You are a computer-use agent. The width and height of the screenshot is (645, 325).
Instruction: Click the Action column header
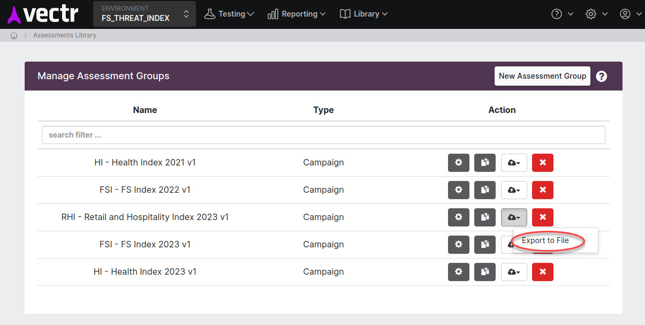pyautogui.click(x=502, y=110)
